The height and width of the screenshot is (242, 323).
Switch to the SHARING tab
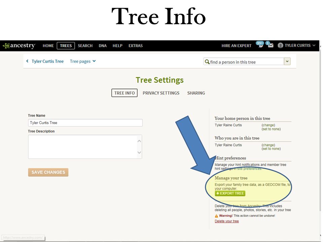(196, 93)
